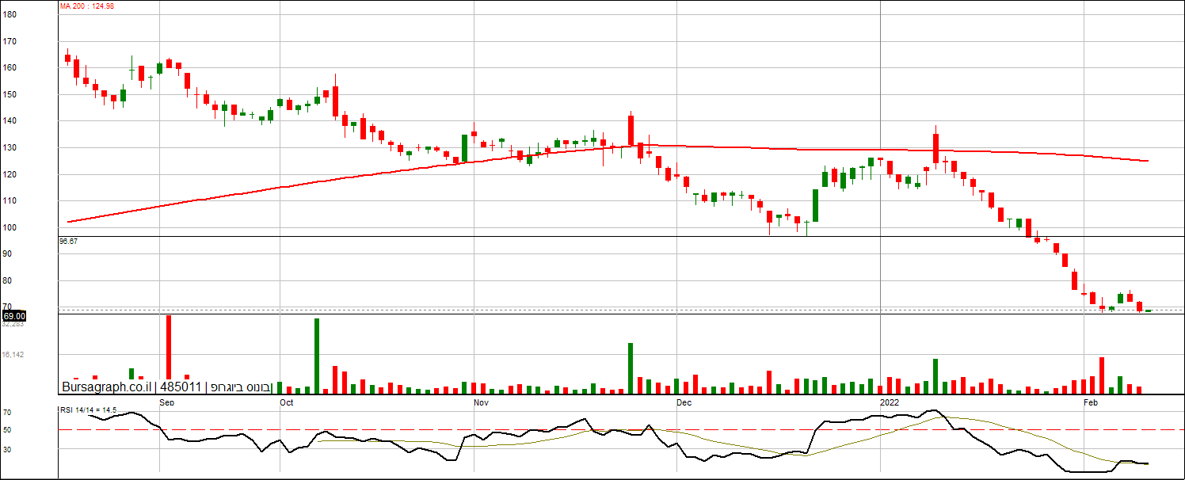Click the 32,283 volume axis label
The image size is (1185, 480).
[x=13, y=323]
